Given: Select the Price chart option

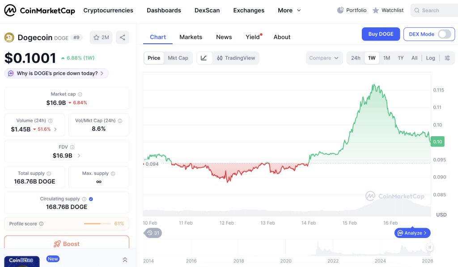Looking at the screenshot, I should pyautogui.click(x=154, y=58).
